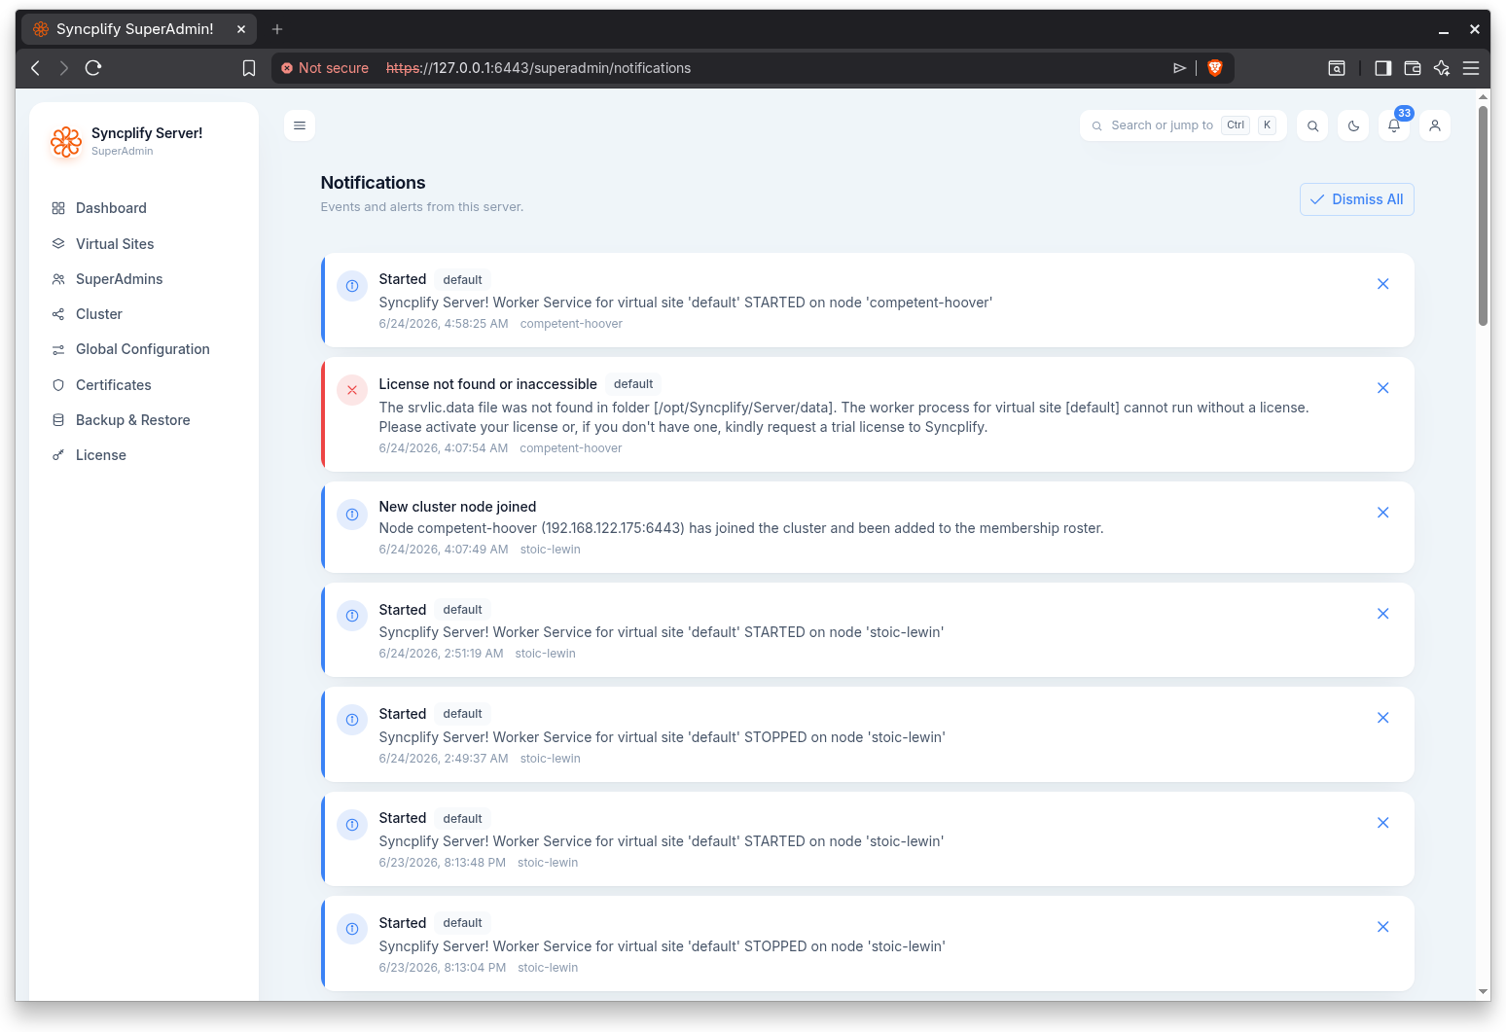Click the search tabs icon in toolbar
Image resolution: width=1506 pixels, height=1032 pixels.
pyautogui.click(x=1337, y=68)
